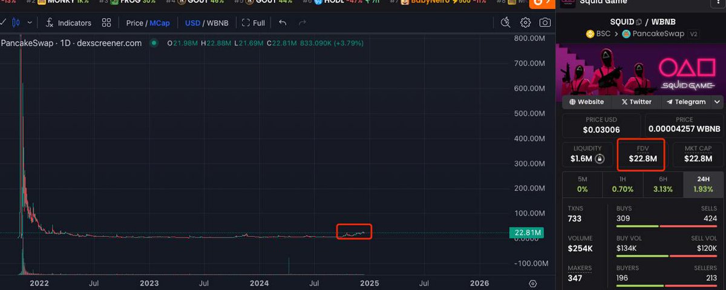Open the Indicators menu
Screen dimensions: 726x290
[68, 23]
